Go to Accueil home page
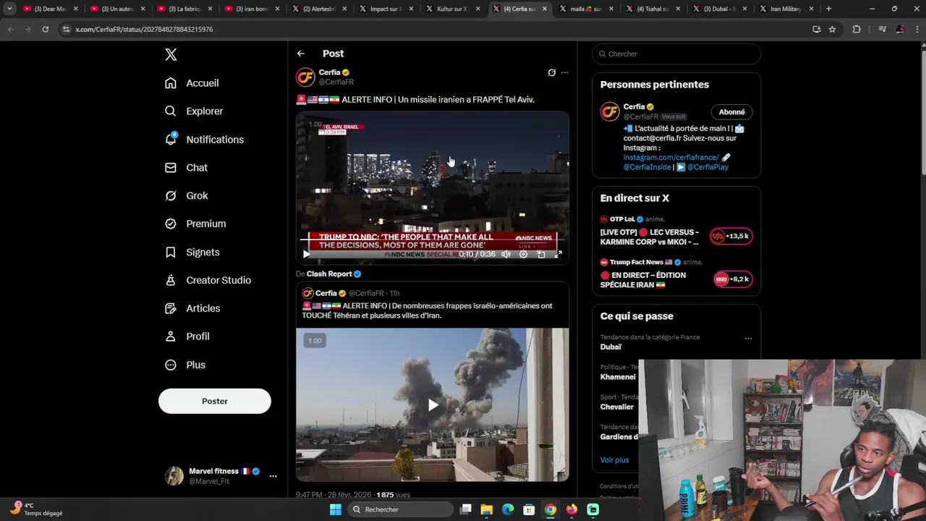926x521 pixels. pos(192,83)
